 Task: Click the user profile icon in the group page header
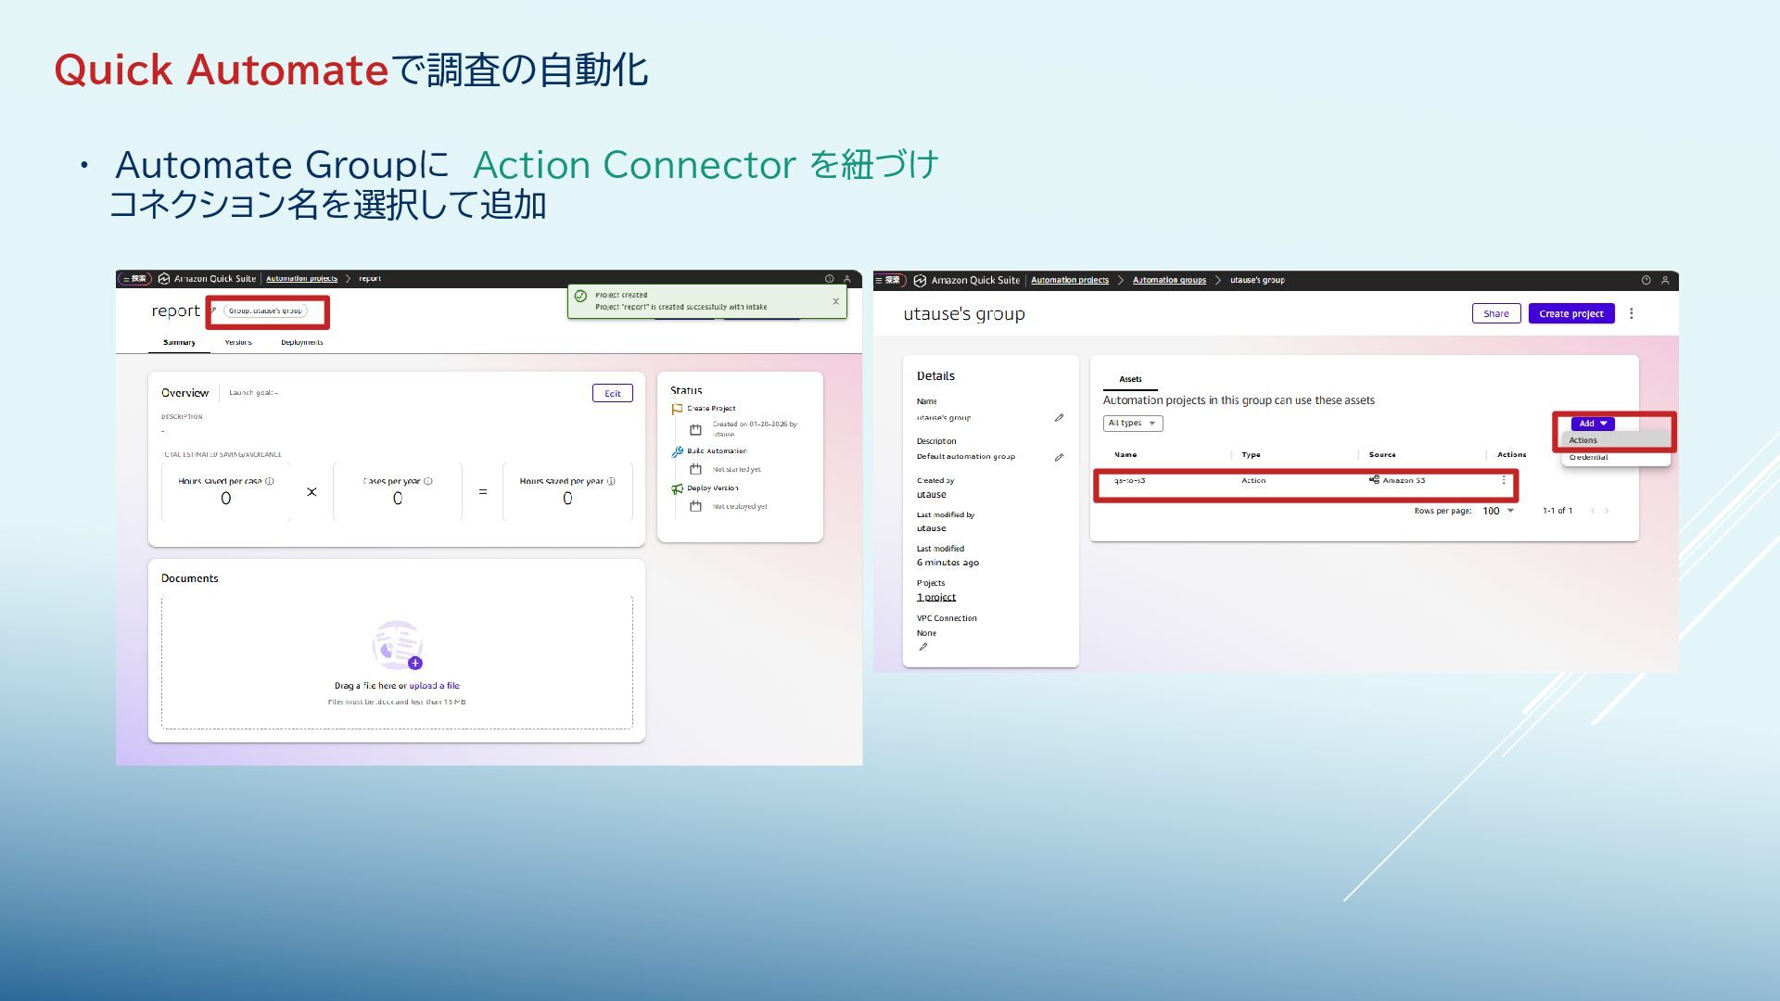click(1665, 280)
